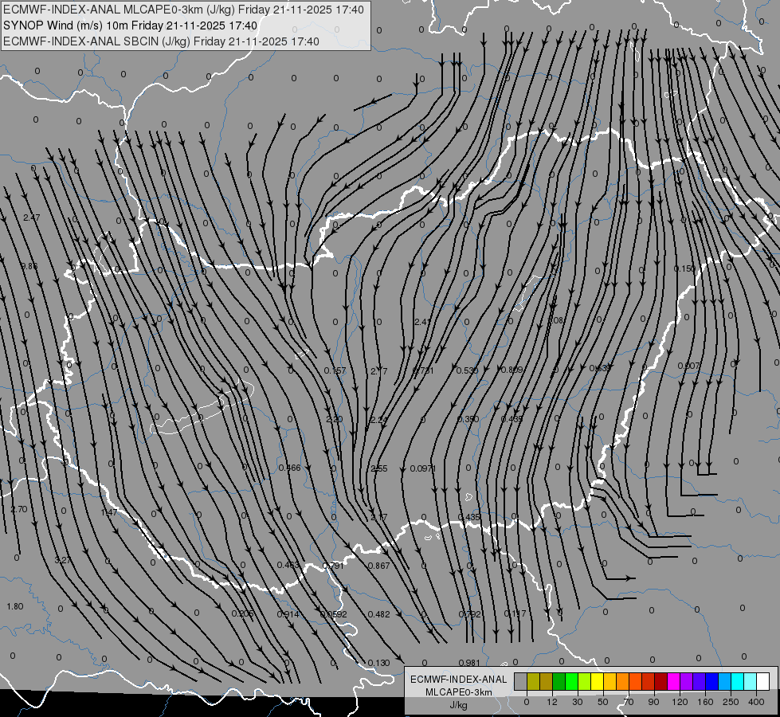This screenshot has width=780, height=717.
Task: Click the map value 2.41
Action: (x=423, y=321)
